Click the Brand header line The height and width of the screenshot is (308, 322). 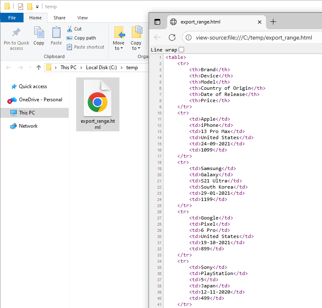pos(210,70)
